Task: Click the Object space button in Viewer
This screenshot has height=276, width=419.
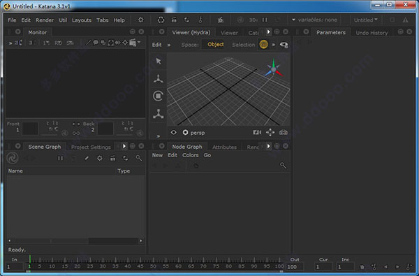Action: point(215,45)
